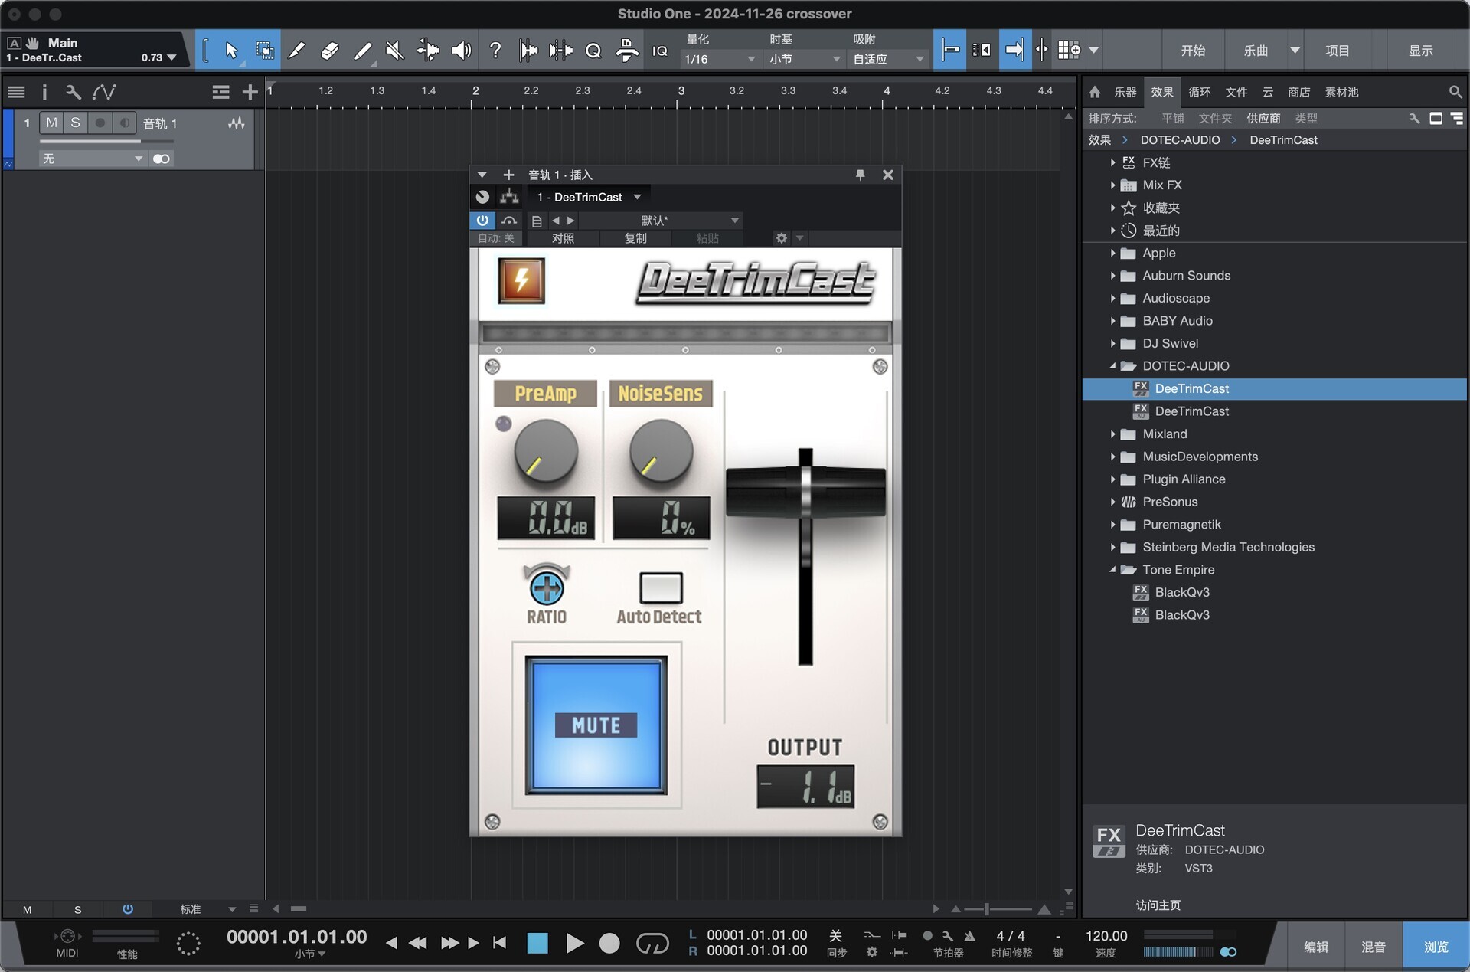Click the 对照 compare button

point(563,238)
